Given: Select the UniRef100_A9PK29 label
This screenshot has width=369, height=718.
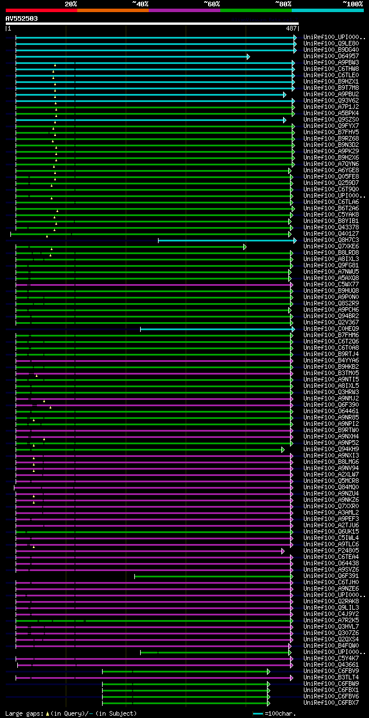Looking at the screenshot, I should (331, 151).
